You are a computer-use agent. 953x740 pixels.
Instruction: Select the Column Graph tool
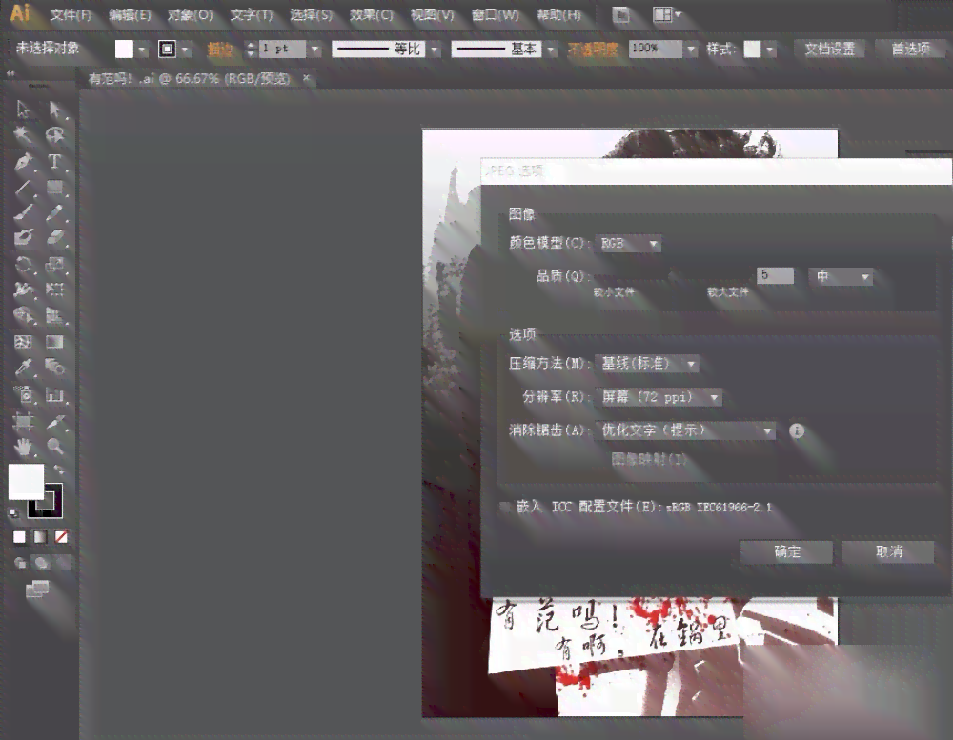pos(54,395)
